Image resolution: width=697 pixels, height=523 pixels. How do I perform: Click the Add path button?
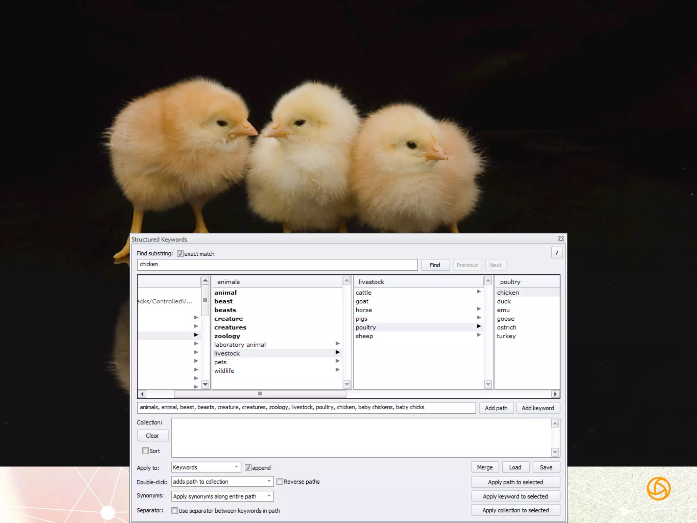click(496, 408)
